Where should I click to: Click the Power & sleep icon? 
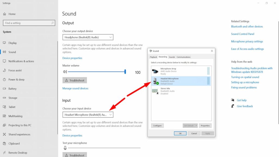[4, 79]
